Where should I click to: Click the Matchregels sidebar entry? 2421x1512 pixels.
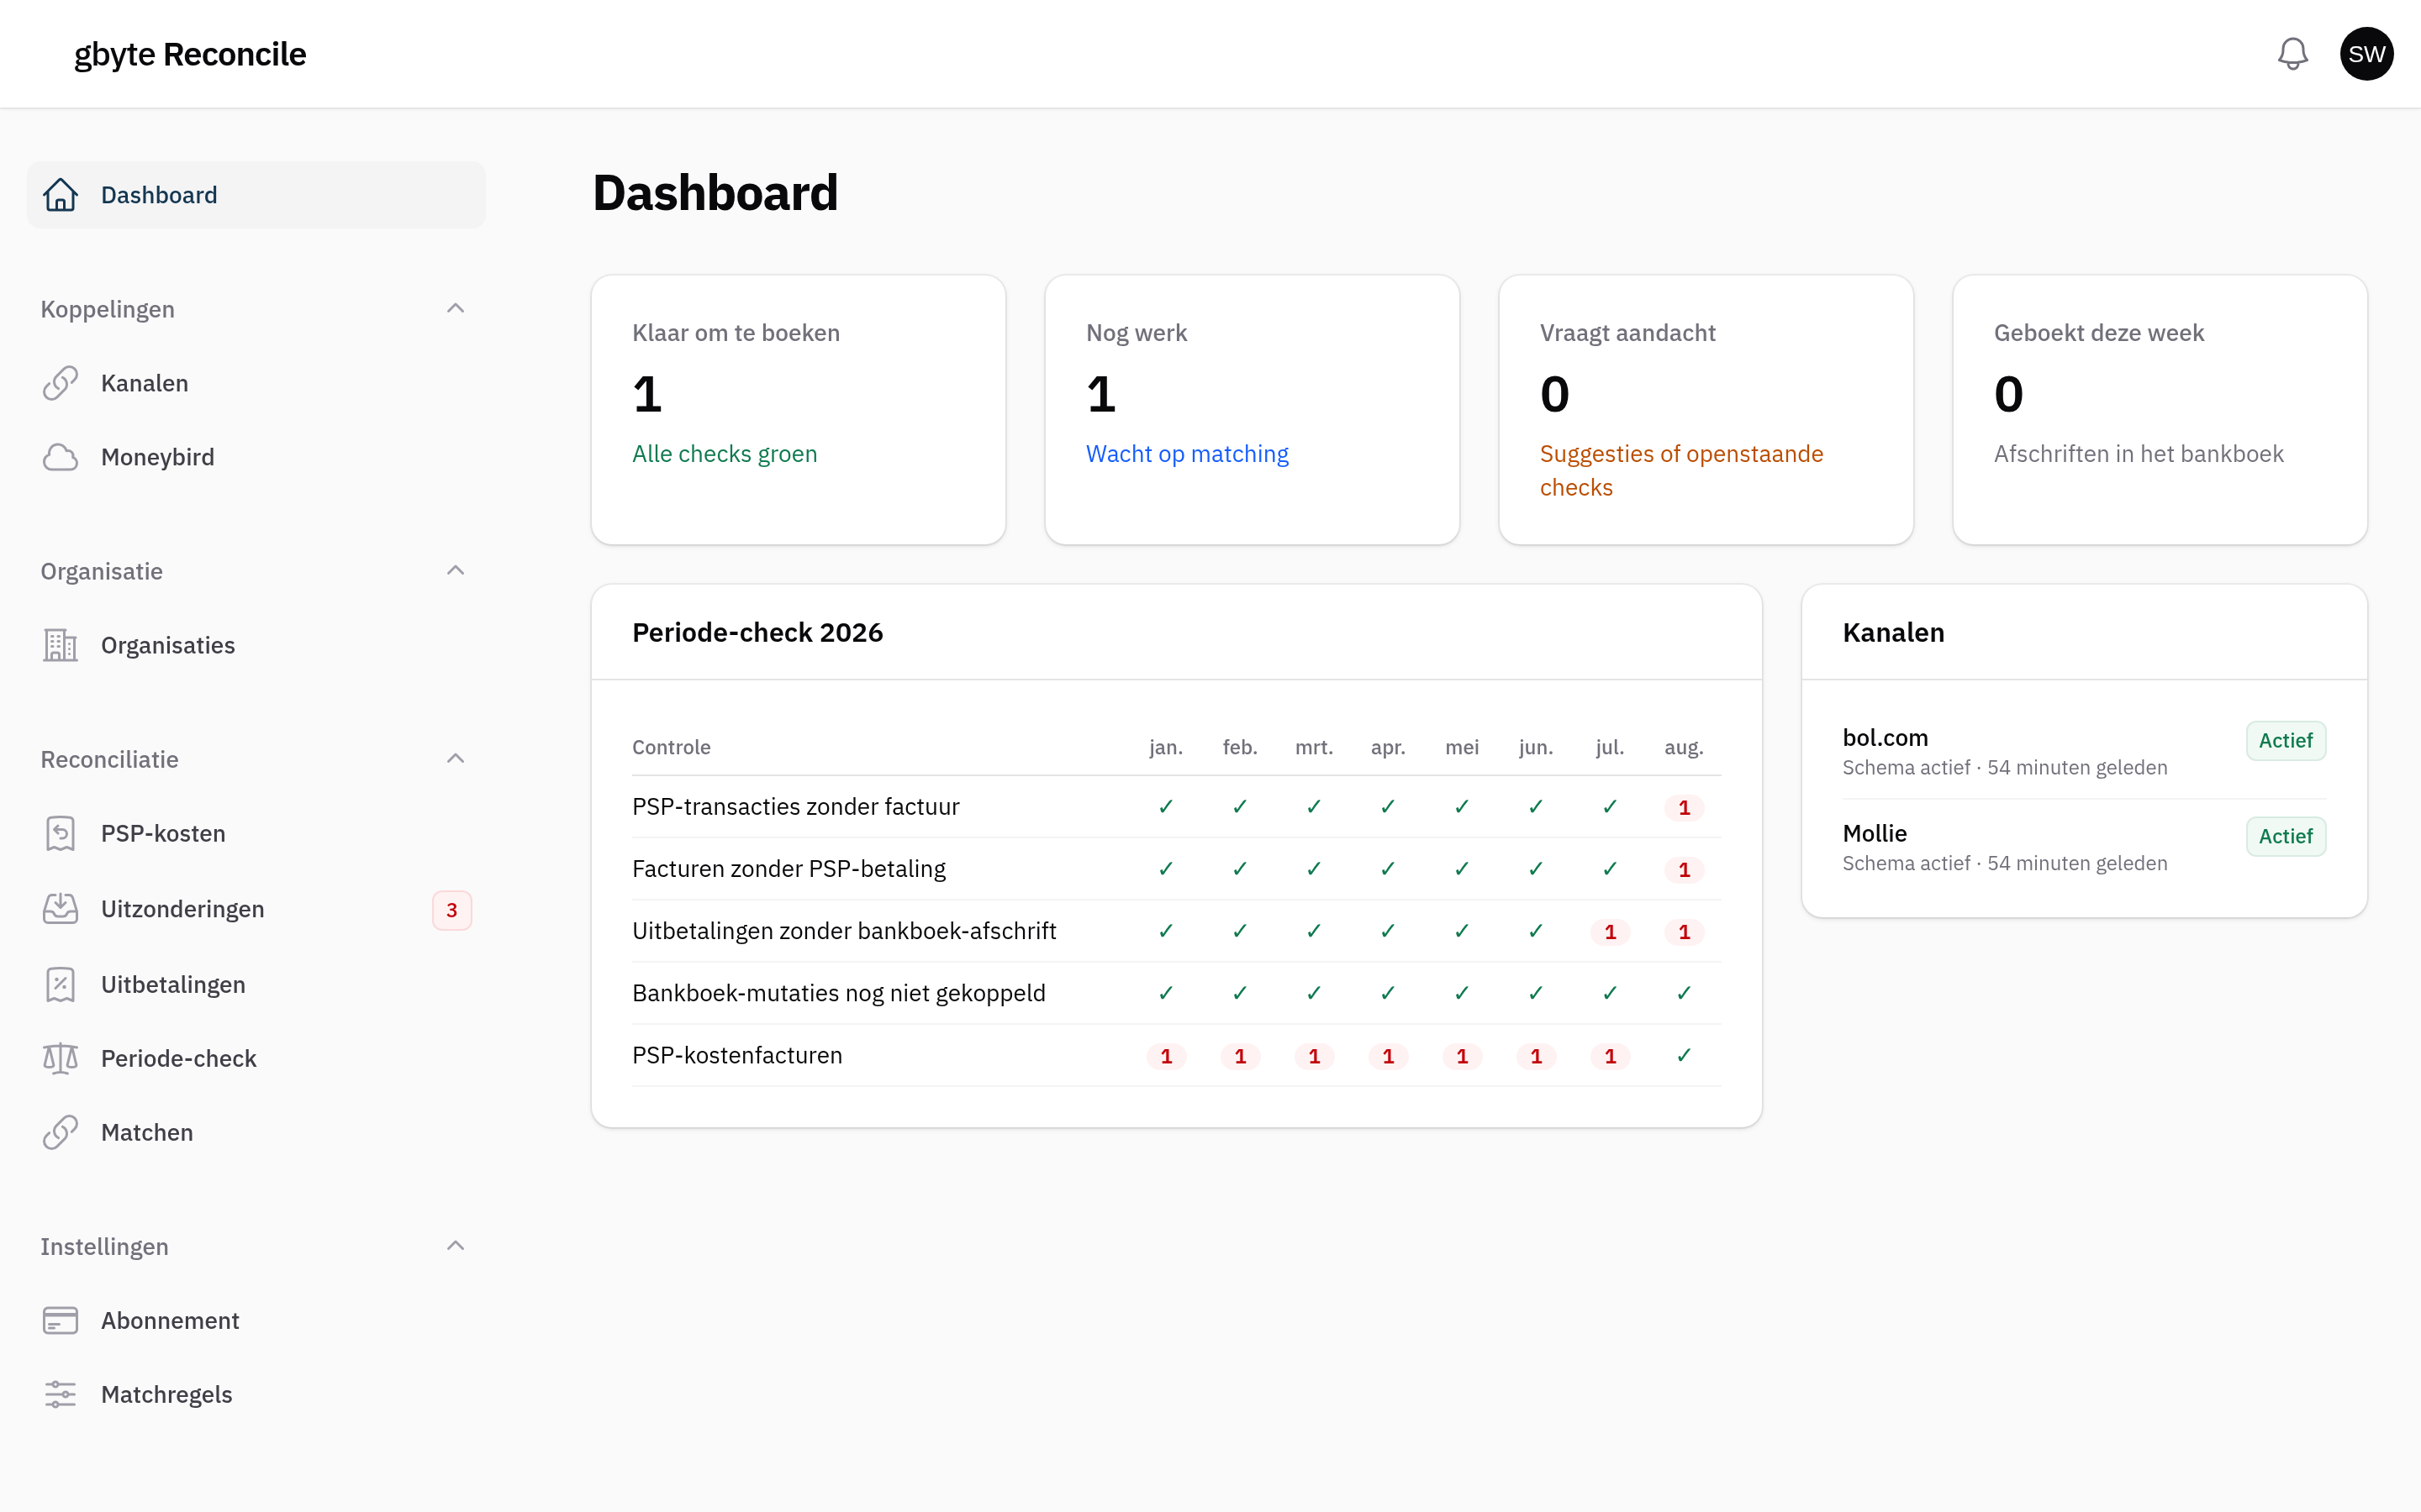coord(256,1394)
